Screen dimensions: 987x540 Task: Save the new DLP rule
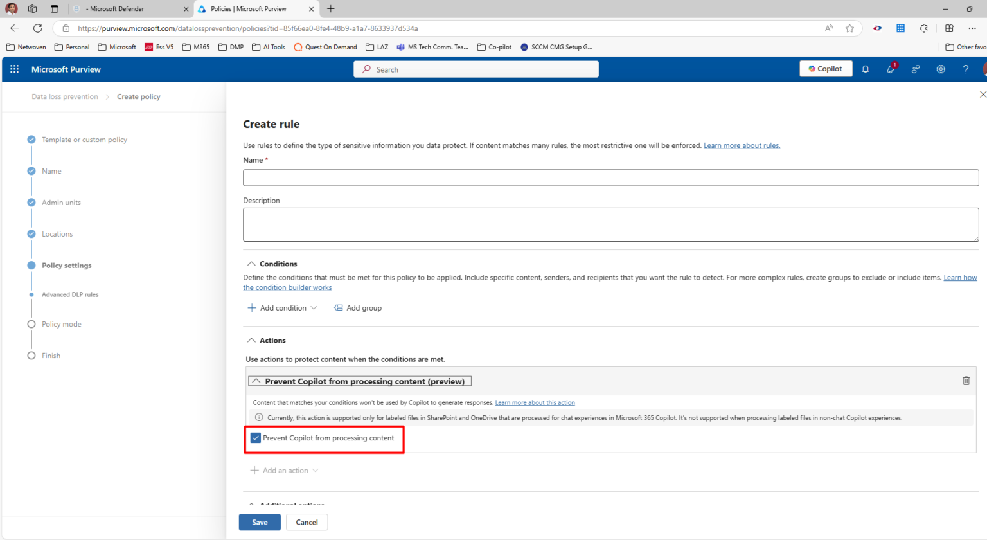[259, 522]
